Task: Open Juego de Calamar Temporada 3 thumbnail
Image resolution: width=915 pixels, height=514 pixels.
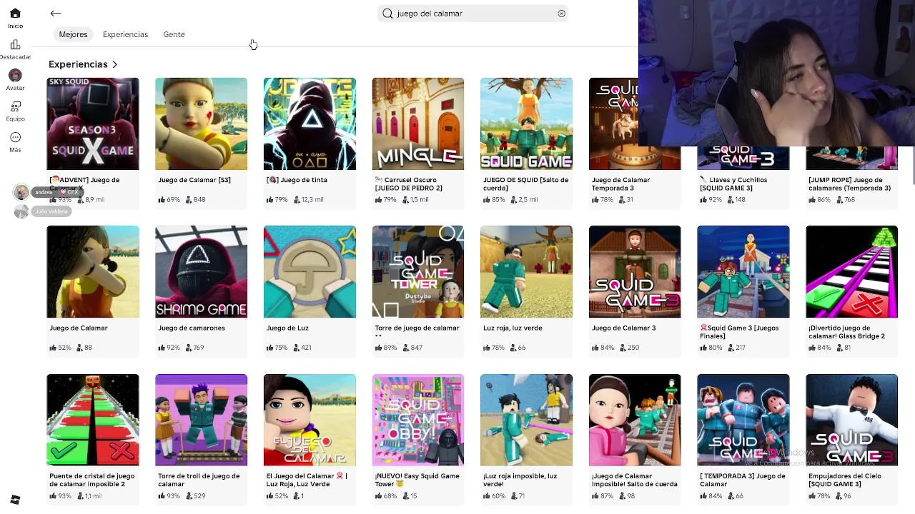Action: 613,124
